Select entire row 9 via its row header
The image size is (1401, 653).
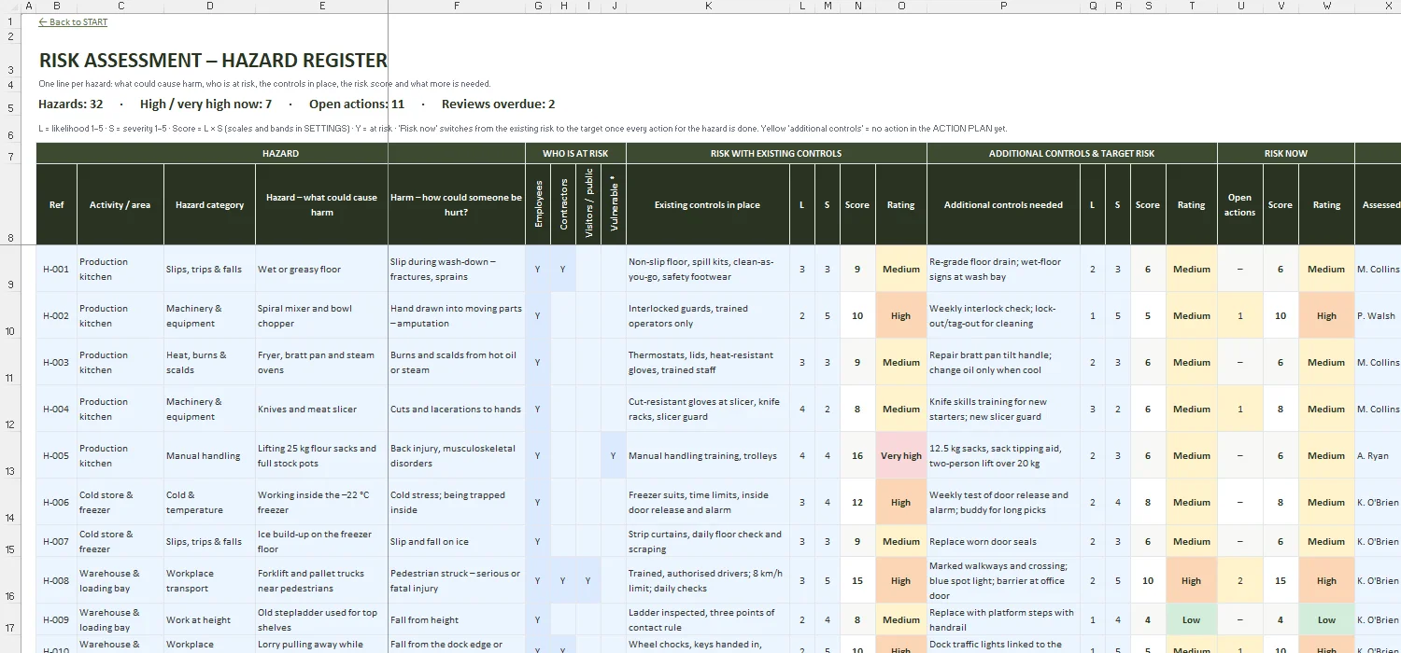click(x=9, y=269)
